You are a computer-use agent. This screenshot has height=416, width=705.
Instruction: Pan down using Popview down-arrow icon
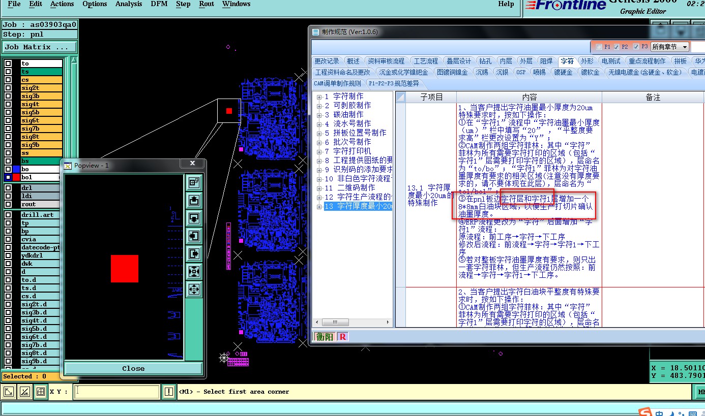(194, 218)
